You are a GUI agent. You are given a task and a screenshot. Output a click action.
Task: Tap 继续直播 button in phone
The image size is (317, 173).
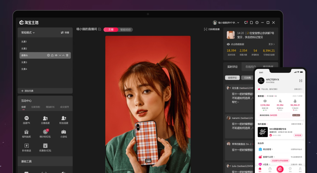point(298,135)
